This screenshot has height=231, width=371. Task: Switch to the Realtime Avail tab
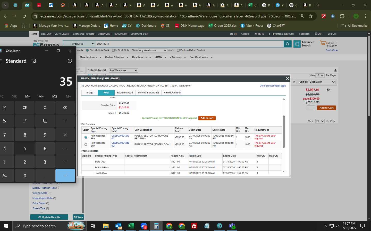125,93
